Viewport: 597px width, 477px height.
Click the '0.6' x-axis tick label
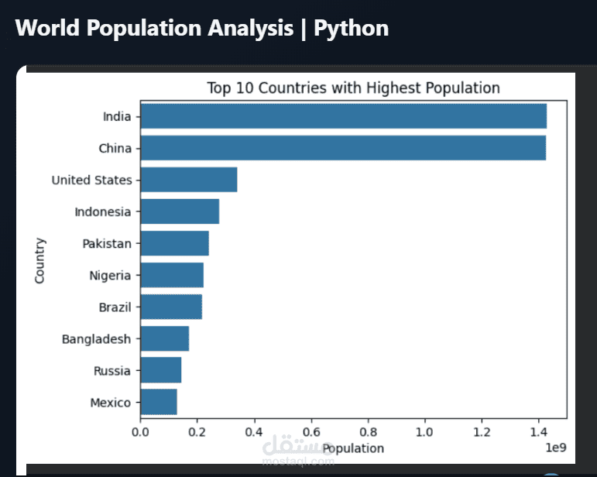[x=311, y=432]
